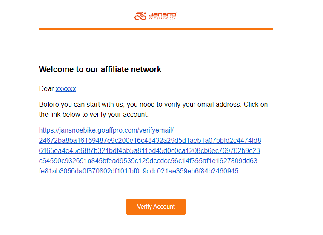Click the Jansno cyclist logo icon
The height and width of the screenshot is (235, 323).
tap(140, 16)
